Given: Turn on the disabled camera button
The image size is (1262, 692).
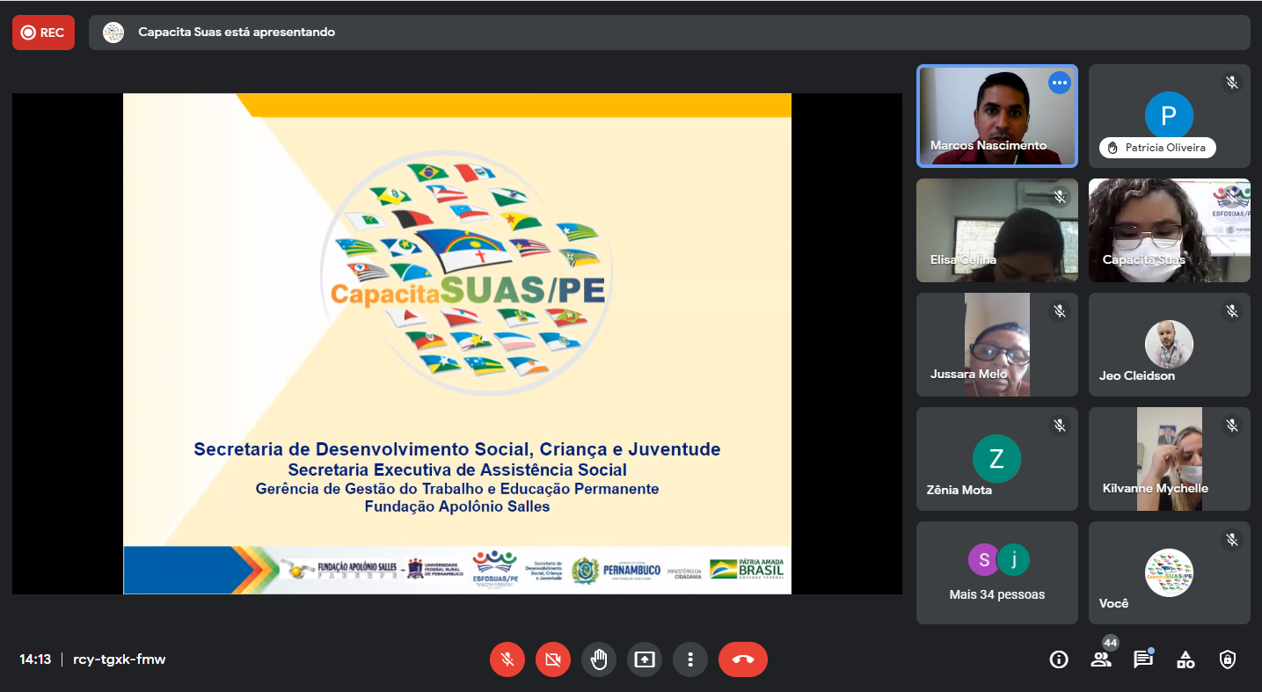Looking at the screenshot, I should click(553, 659).
